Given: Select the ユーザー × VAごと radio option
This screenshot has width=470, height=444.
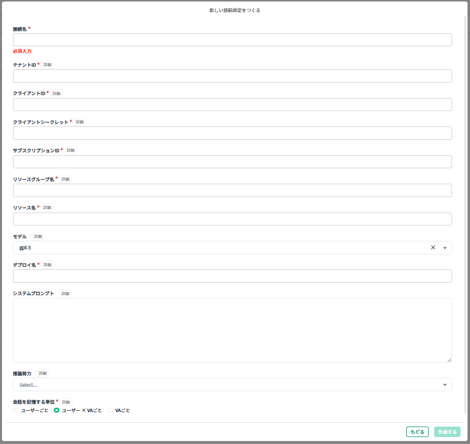Looking at the screenshot, I should (56, 410).
